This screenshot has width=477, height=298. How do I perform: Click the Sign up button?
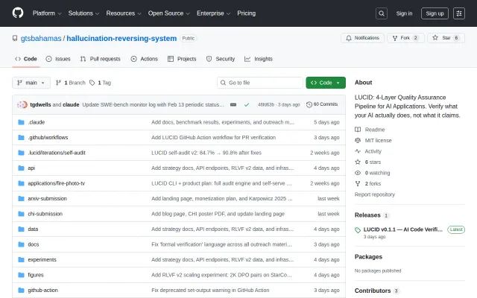(435, 13)
